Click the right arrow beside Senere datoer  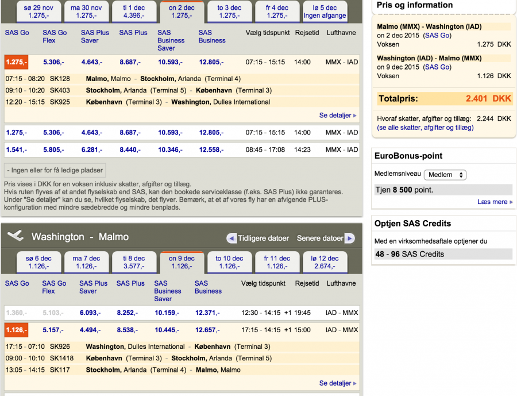pyautogui.click(x=349, y=238)
